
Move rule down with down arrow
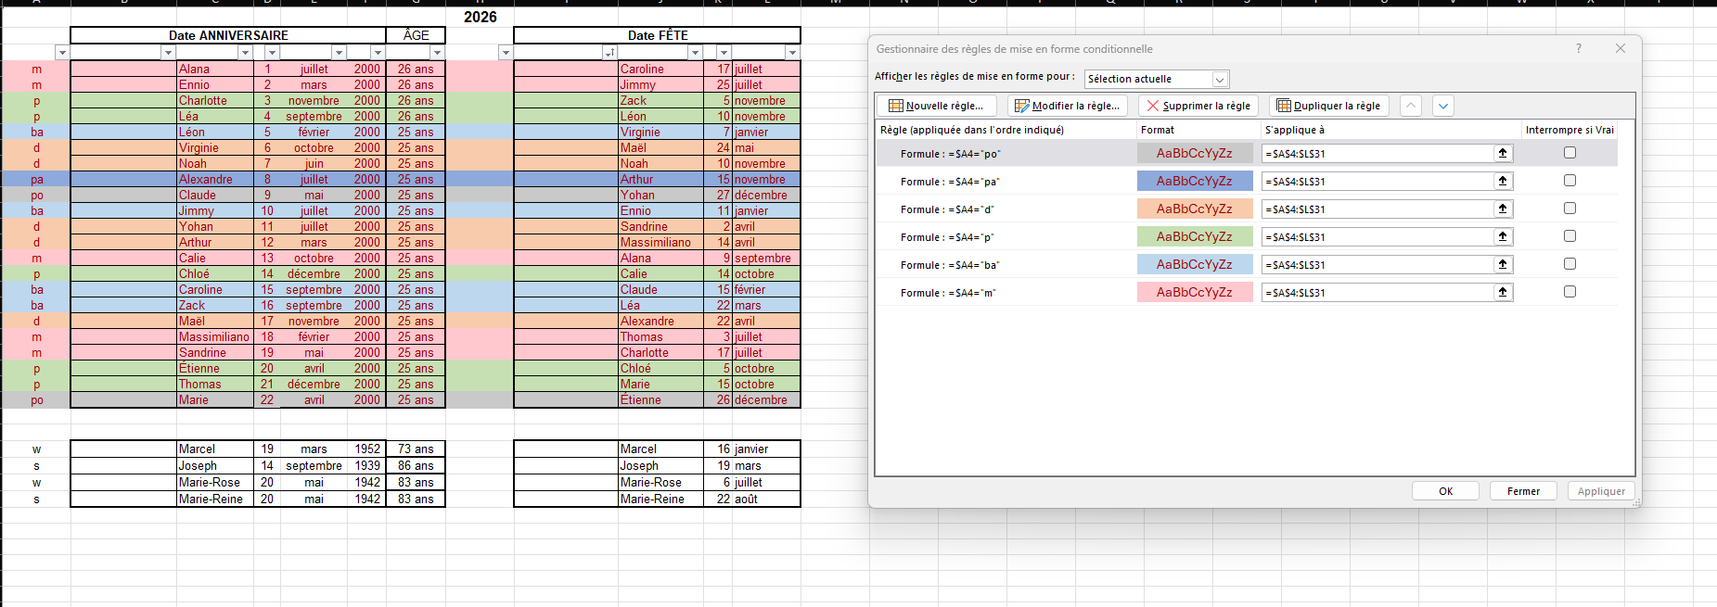click(1443, 106)
